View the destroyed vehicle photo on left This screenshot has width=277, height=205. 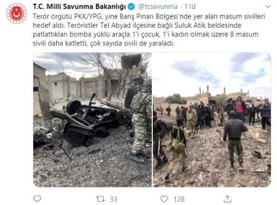pos(92,120)
